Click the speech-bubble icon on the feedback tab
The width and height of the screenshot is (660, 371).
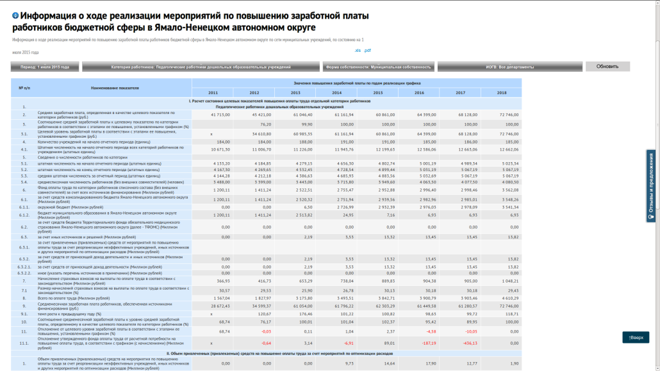tap(651, 217)
